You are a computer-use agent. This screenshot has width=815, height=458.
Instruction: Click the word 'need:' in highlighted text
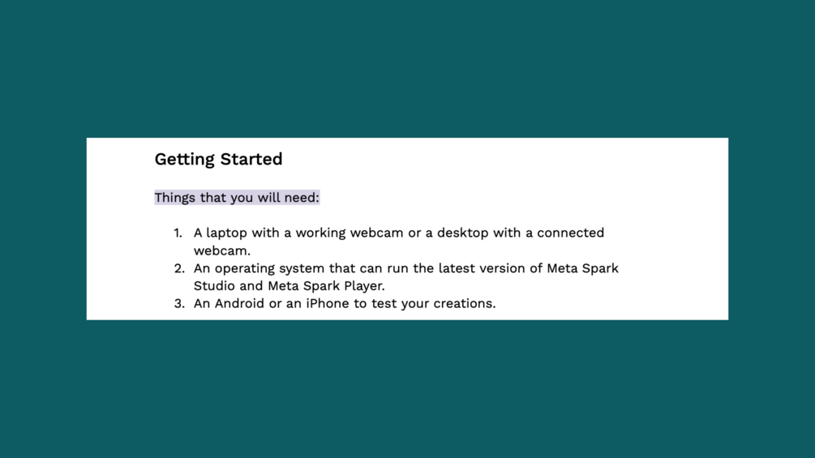pyautogui.click(x=301, y=198)
